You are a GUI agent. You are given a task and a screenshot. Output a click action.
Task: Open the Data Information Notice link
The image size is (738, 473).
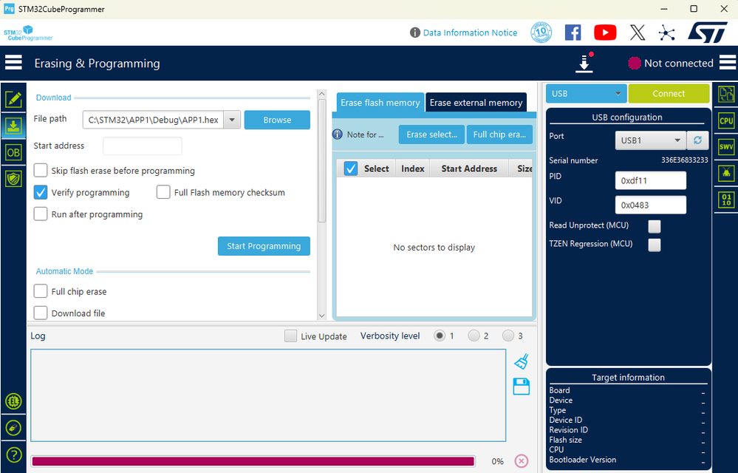tap(470, 33)
